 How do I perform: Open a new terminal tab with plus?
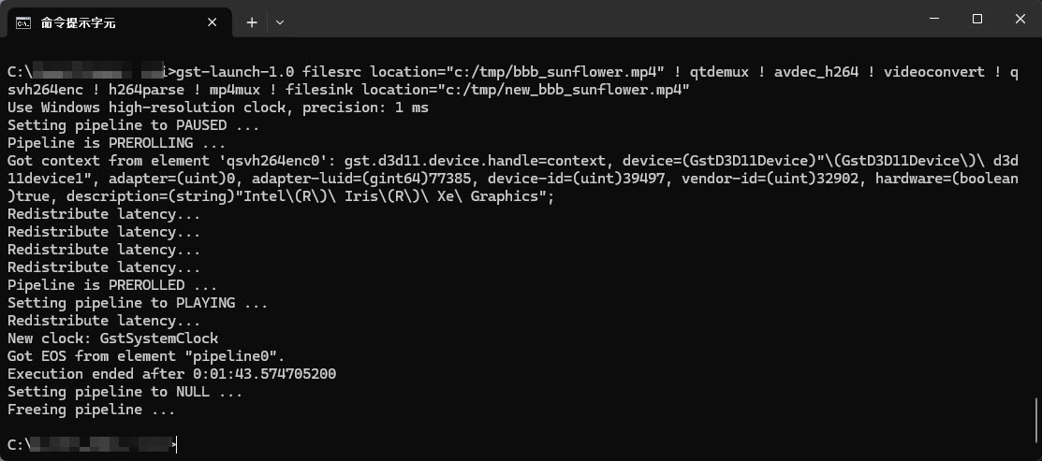click(x=252, y=22)
